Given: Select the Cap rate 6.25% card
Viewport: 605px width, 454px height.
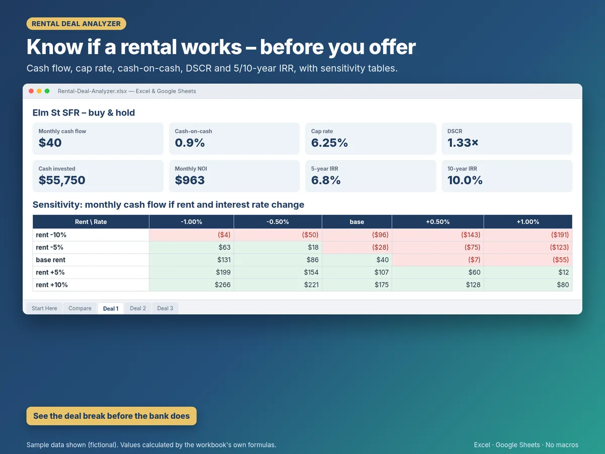Looking at the screenshot, I should click(371, 139).
